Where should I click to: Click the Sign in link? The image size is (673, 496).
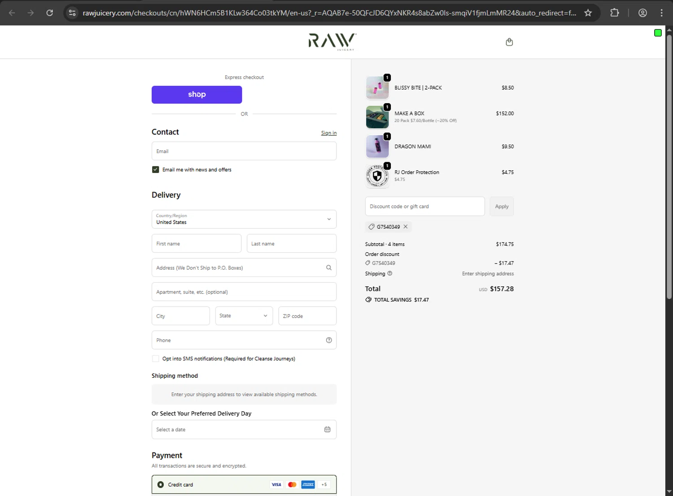point(329,133)
